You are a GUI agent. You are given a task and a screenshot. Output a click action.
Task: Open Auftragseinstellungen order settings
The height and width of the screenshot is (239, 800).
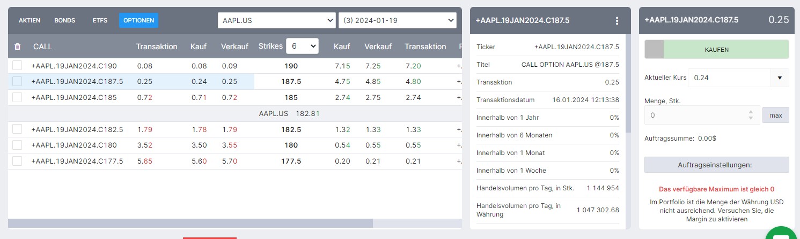pyautogui.click(x=717, y=165)
